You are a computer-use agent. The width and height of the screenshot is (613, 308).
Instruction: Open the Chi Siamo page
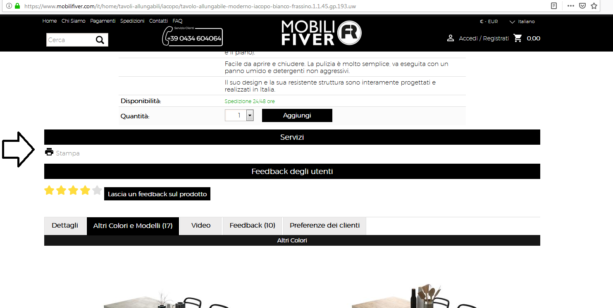[x=74, y=21]
